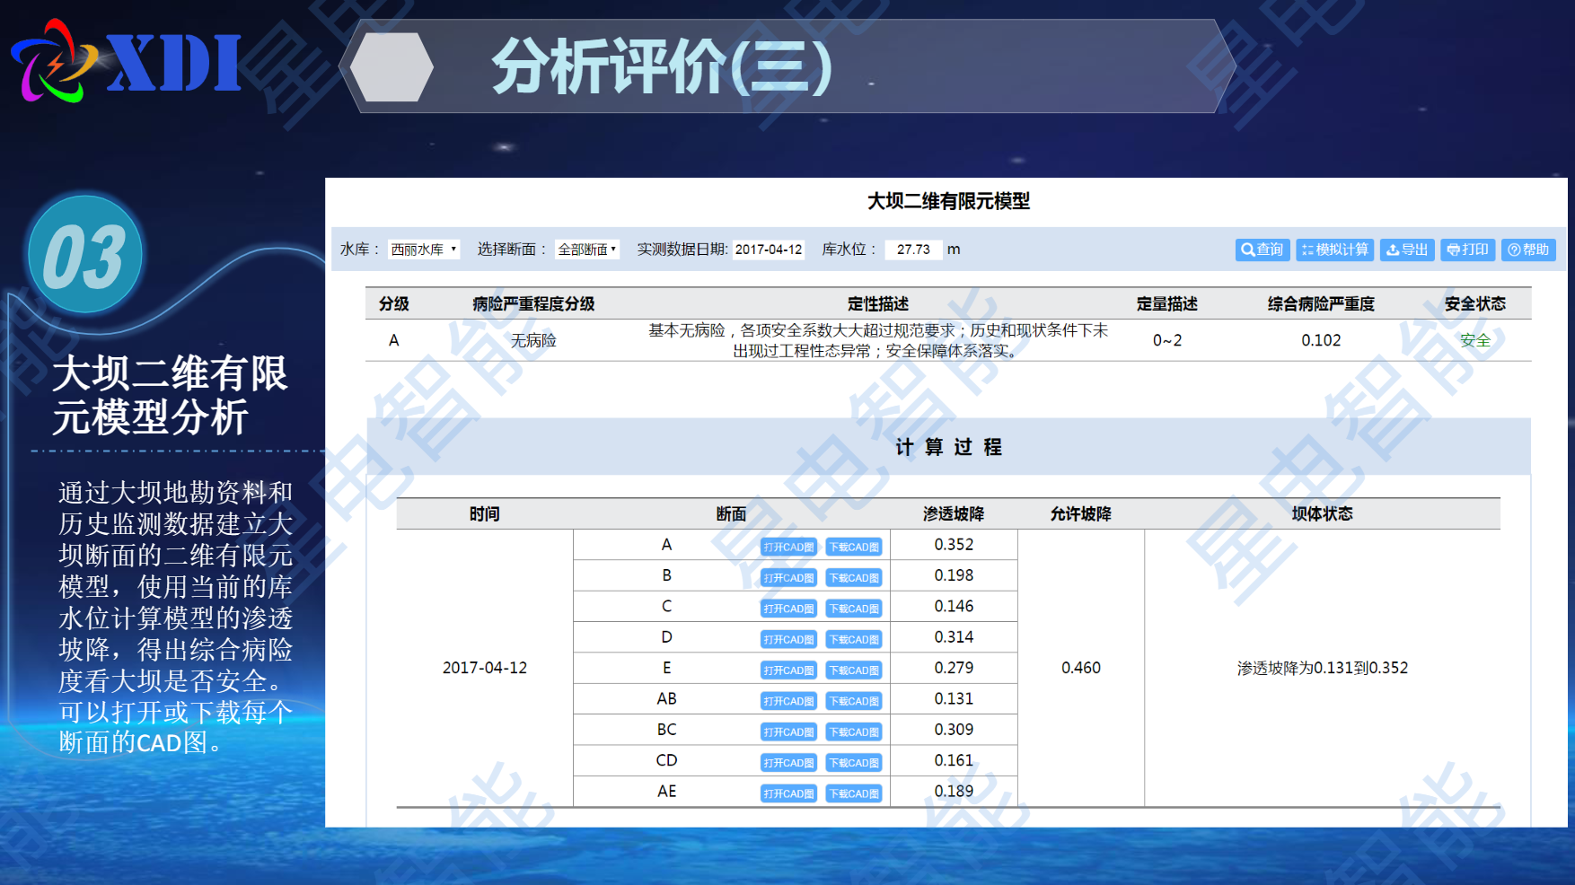Download CAD drawing for section CD
1575x885 pixels.
pos(854,763)
